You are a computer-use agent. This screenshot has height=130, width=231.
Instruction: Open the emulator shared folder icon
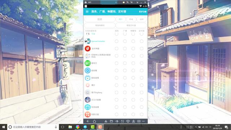point(112,121)
